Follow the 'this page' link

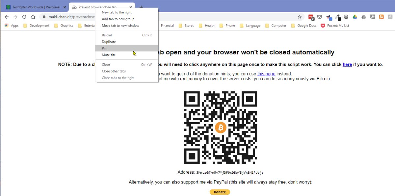tap(266, 74)
